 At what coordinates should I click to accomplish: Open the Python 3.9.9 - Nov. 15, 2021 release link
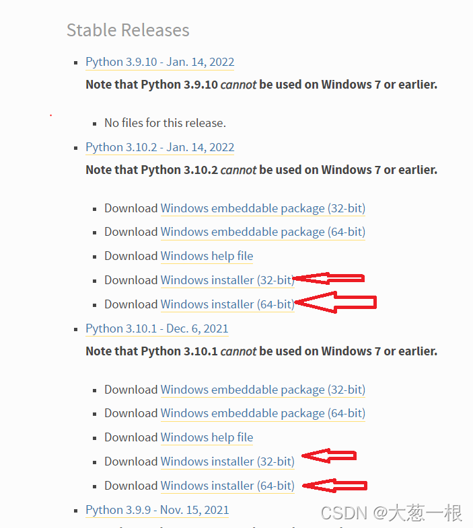click(x=157, y=510)
